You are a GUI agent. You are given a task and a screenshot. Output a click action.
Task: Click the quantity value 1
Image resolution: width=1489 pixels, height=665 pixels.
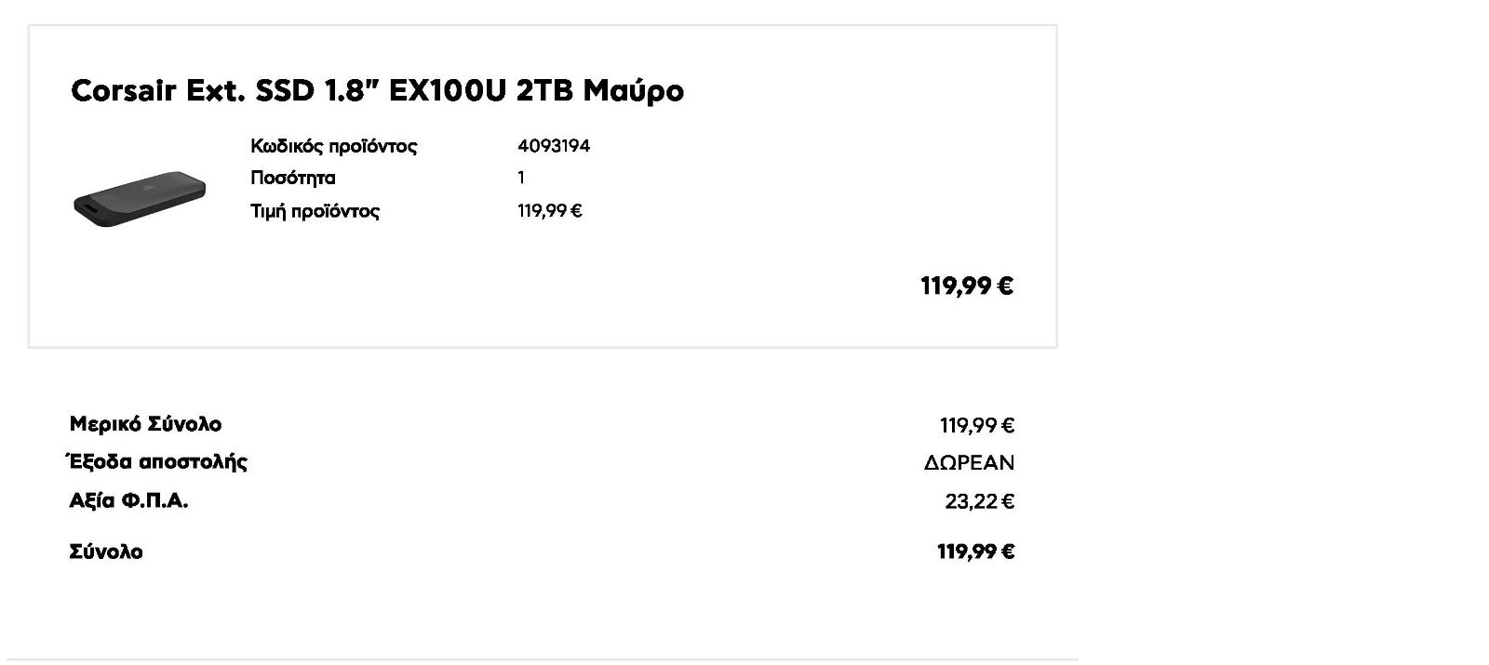(x=521, y=178)
